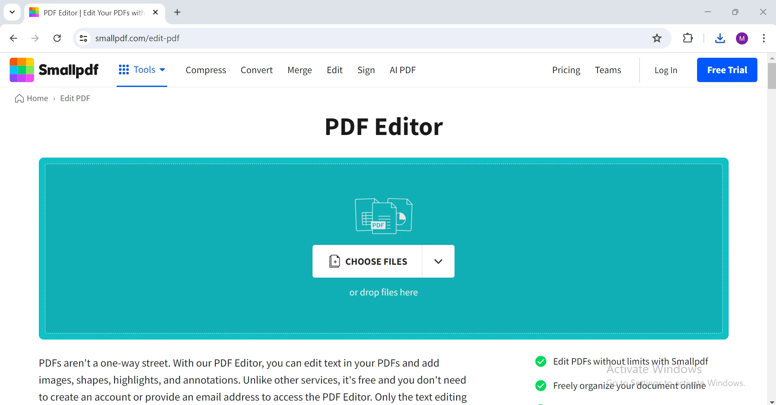776x405 pixels.
Task: Open the Compress tool
Action: [x=206, y=70]
